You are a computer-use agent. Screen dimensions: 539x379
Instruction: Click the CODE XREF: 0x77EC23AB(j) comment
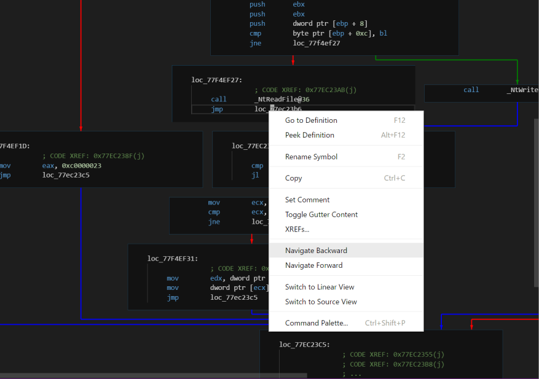tap(305, 90)
